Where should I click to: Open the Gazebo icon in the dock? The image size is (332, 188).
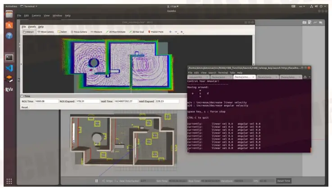[9, 79]
